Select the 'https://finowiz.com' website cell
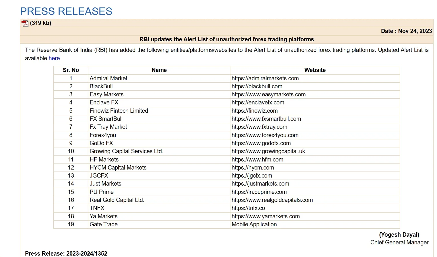This screenshot has width=437, height=257. (315, 111)
